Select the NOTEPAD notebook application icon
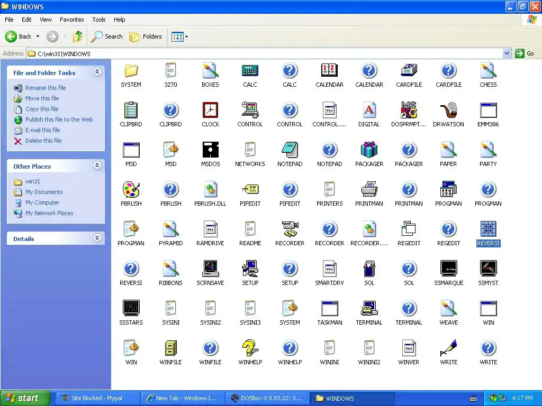Image resolution: width=542 pixels, height=406 pixels. [x=290, y=150]
